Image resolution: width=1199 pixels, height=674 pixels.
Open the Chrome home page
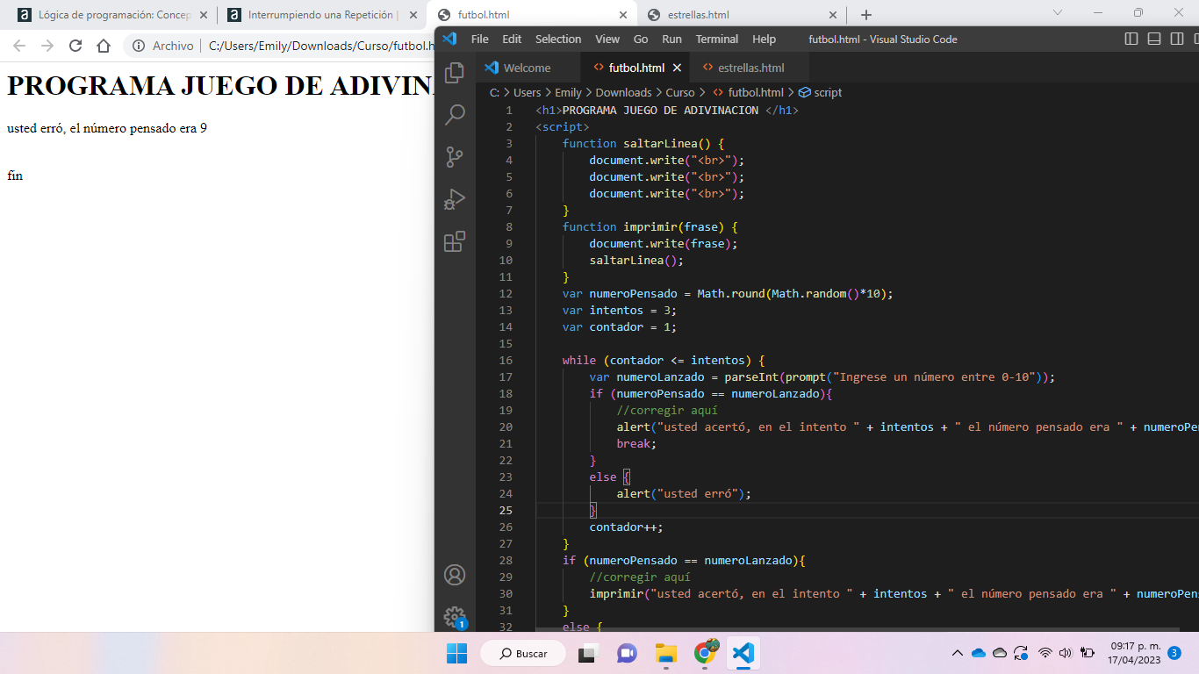point(104,46)
